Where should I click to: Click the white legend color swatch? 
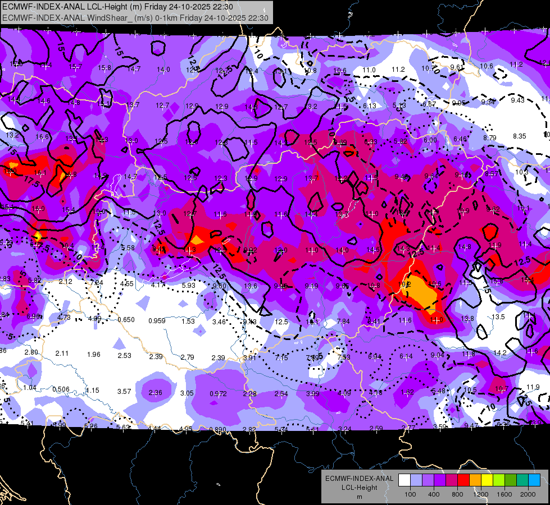point(404,480)
